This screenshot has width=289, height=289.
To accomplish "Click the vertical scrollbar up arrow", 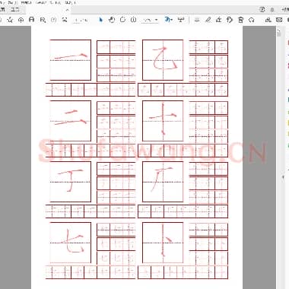I will (x=278, y=30).
